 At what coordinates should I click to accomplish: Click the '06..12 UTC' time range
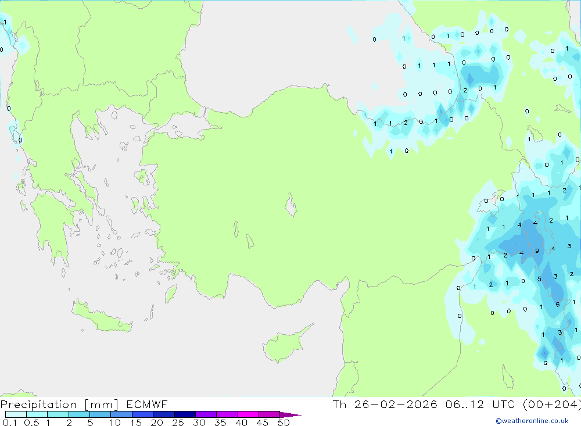480,404
